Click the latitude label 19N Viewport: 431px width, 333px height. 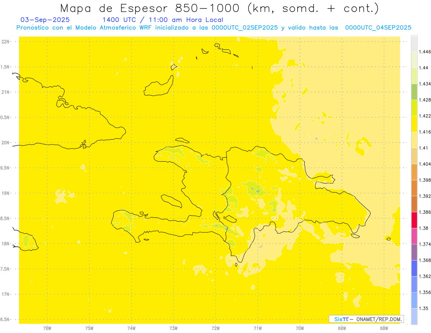pyautogui.click(x=5, y=193)
